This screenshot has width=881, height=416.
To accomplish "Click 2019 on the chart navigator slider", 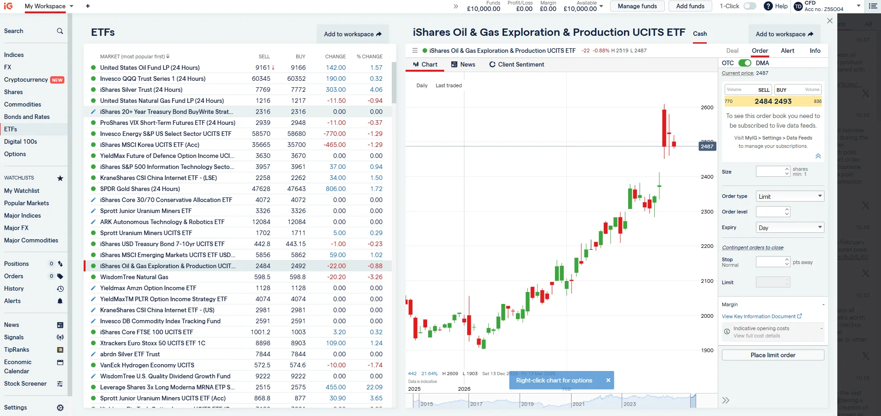I will click(528, 404).
